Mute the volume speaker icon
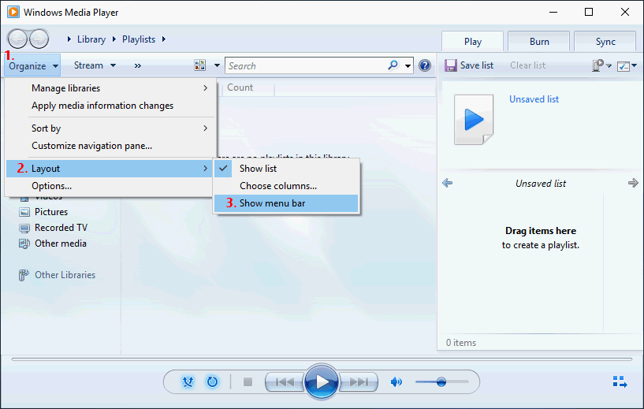 click(x=396, y=382)
